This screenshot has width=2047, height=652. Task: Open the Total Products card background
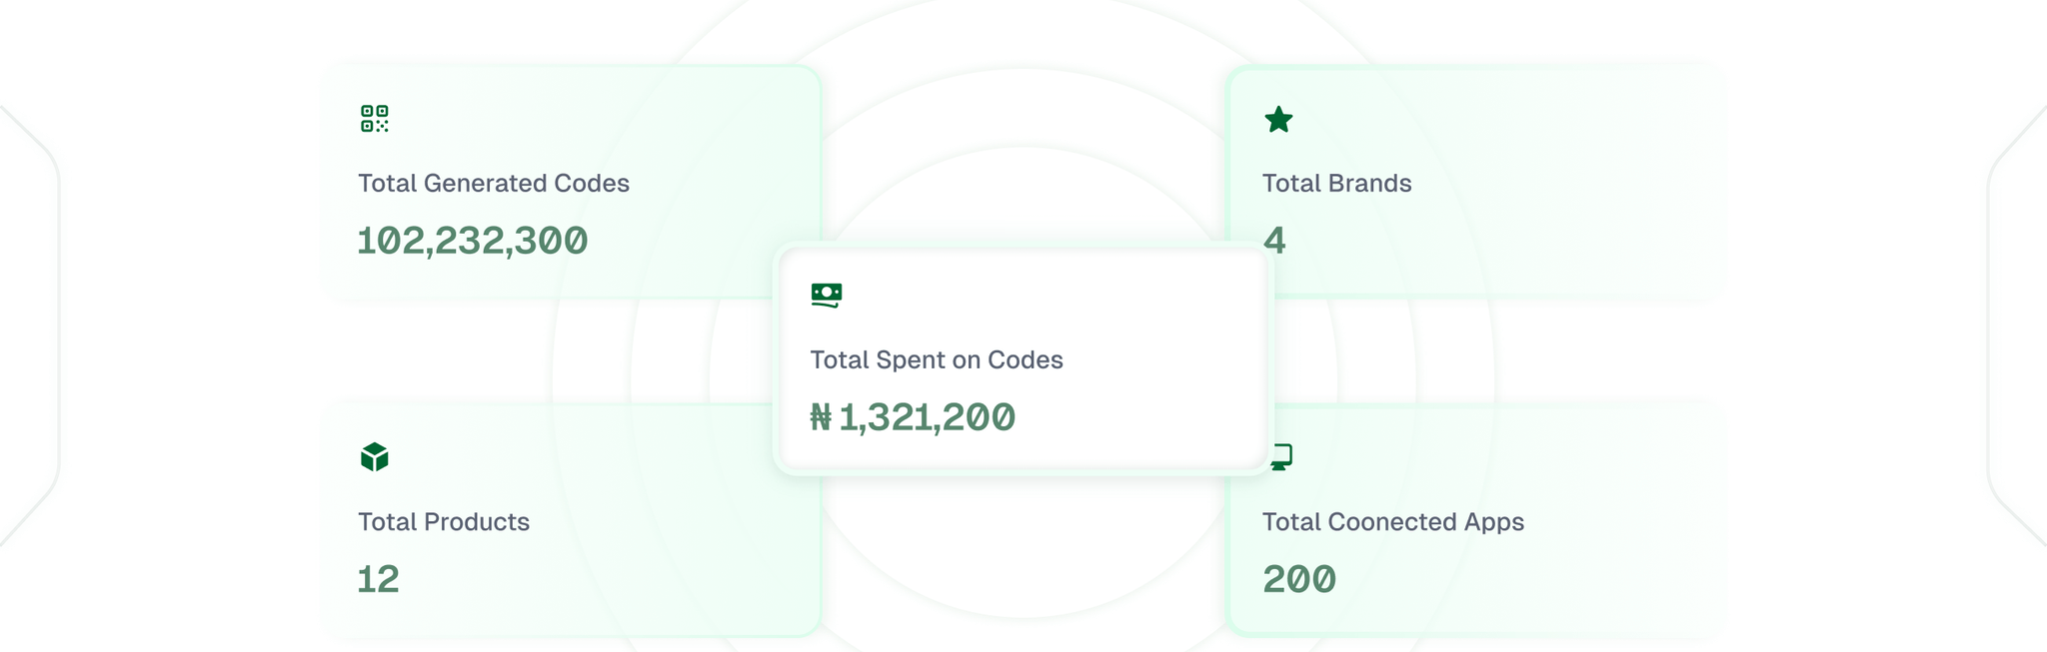click(x=650, y=559)
